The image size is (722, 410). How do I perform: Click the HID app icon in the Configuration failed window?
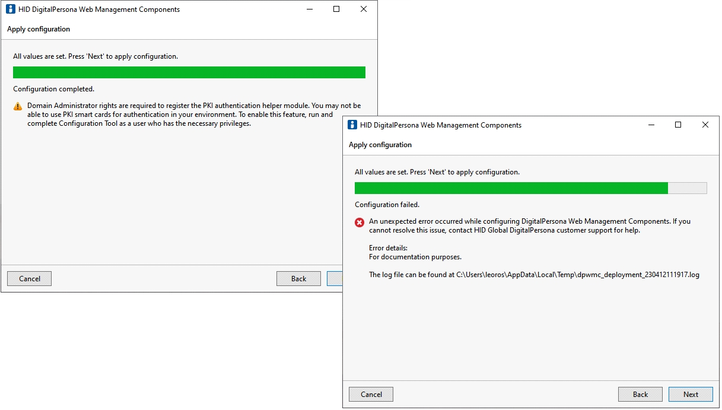352,125
